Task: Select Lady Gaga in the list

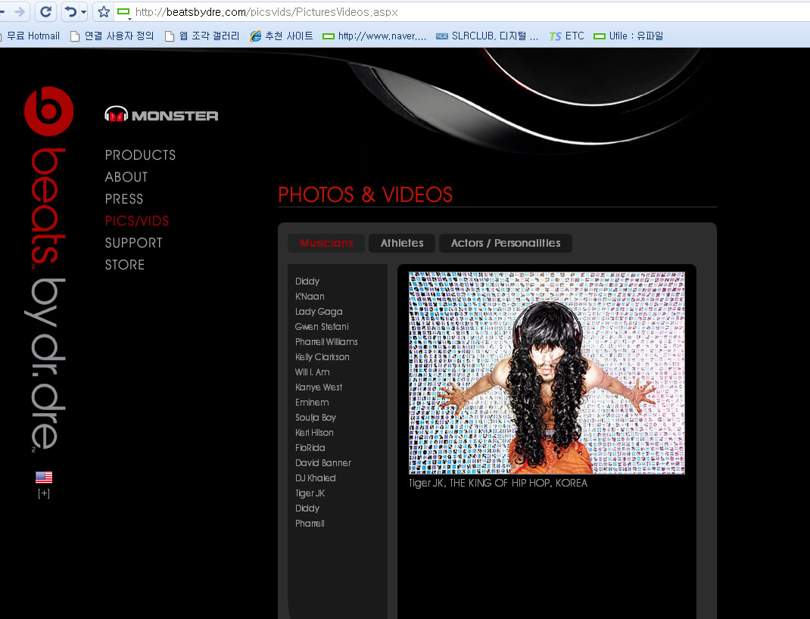Action: 319,312
